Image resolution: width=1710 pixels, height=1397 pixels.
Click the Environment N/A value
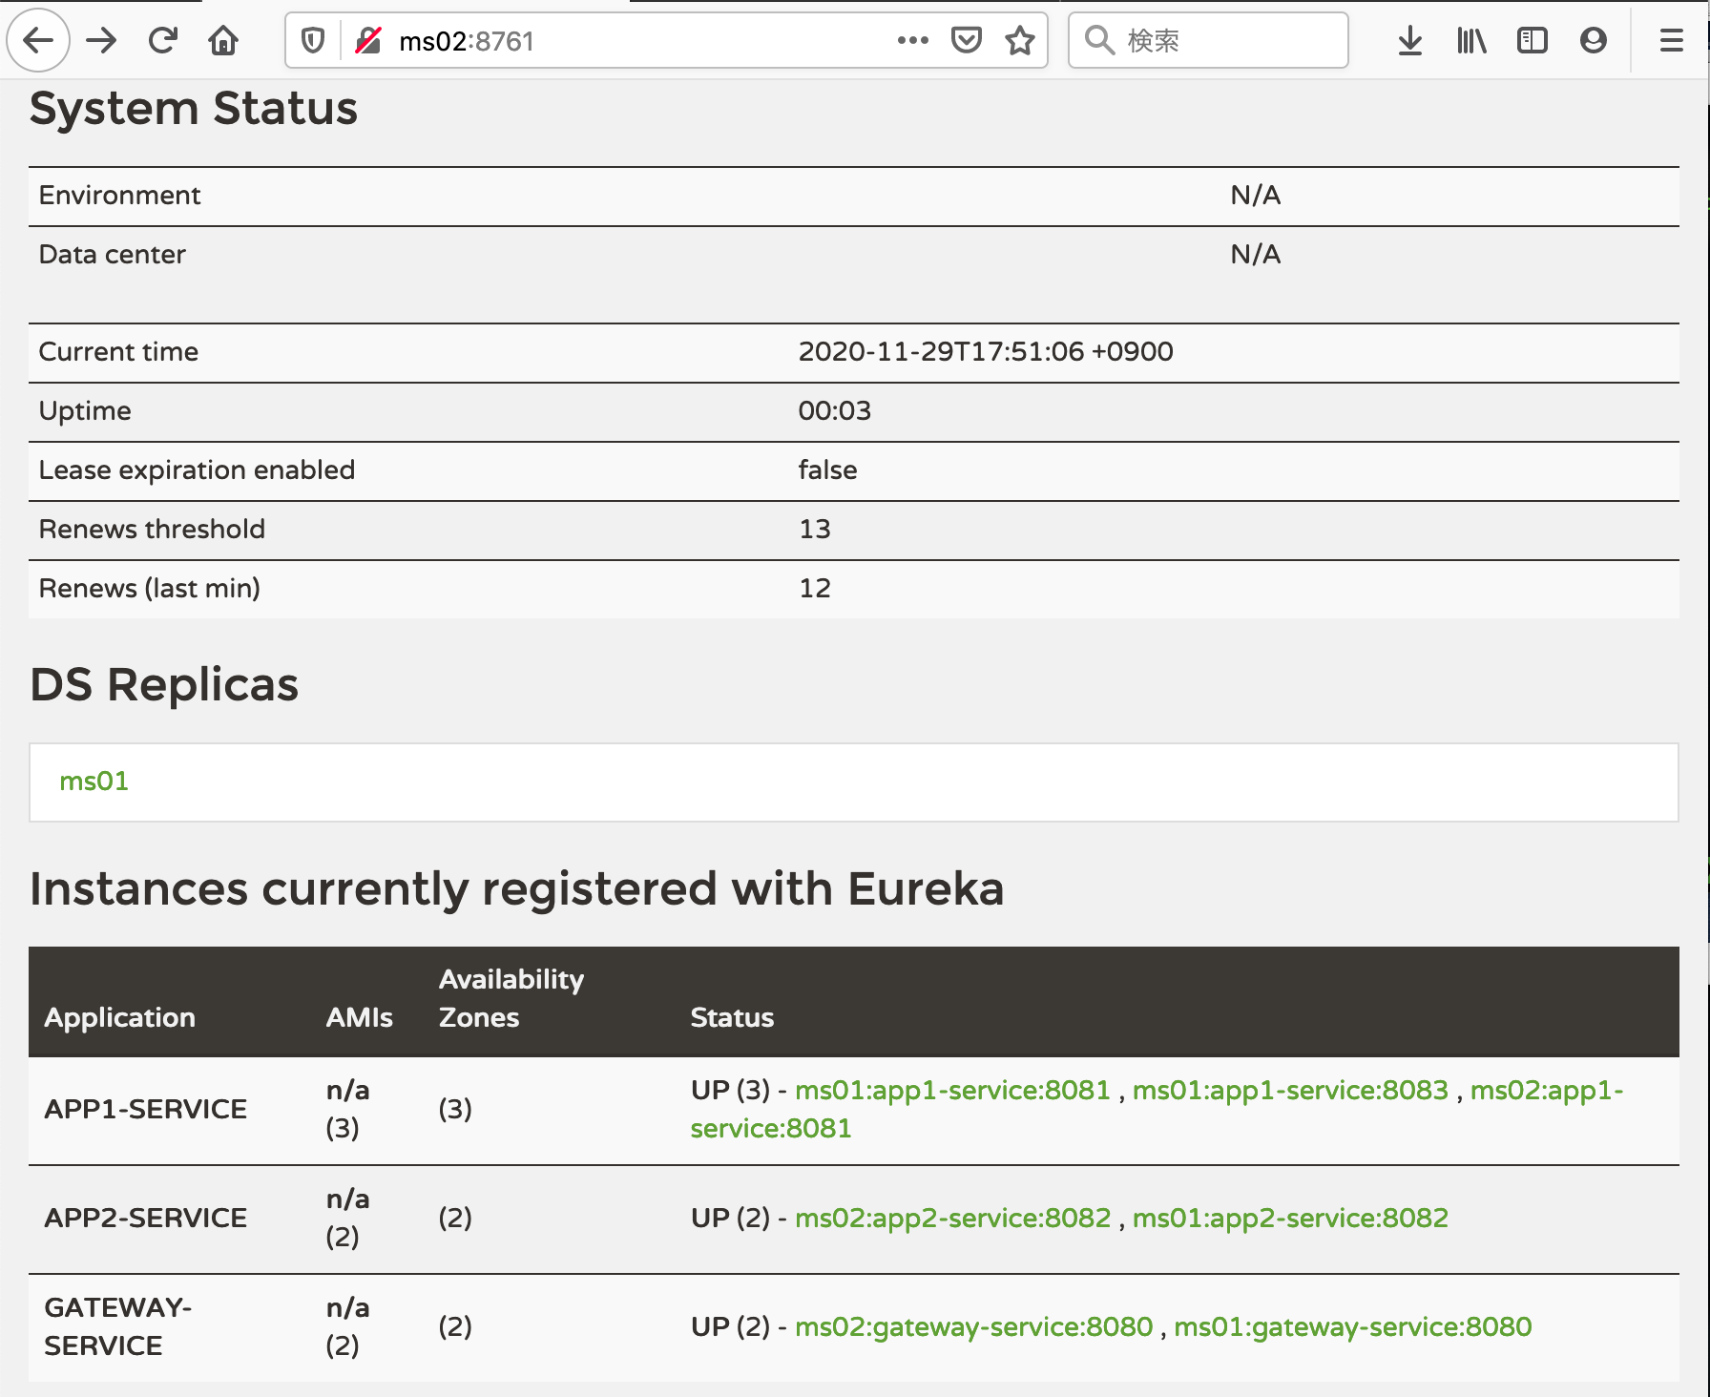1256,195
